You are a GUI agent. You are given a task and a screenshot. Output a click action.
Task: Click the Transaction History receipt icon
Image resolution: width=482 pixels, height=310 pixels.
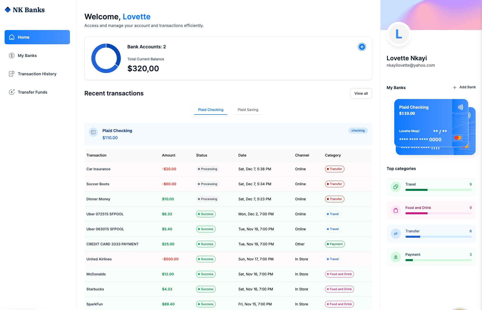point(12,74)
